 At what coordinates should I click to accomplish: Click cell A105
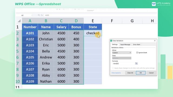click(30, 57)
